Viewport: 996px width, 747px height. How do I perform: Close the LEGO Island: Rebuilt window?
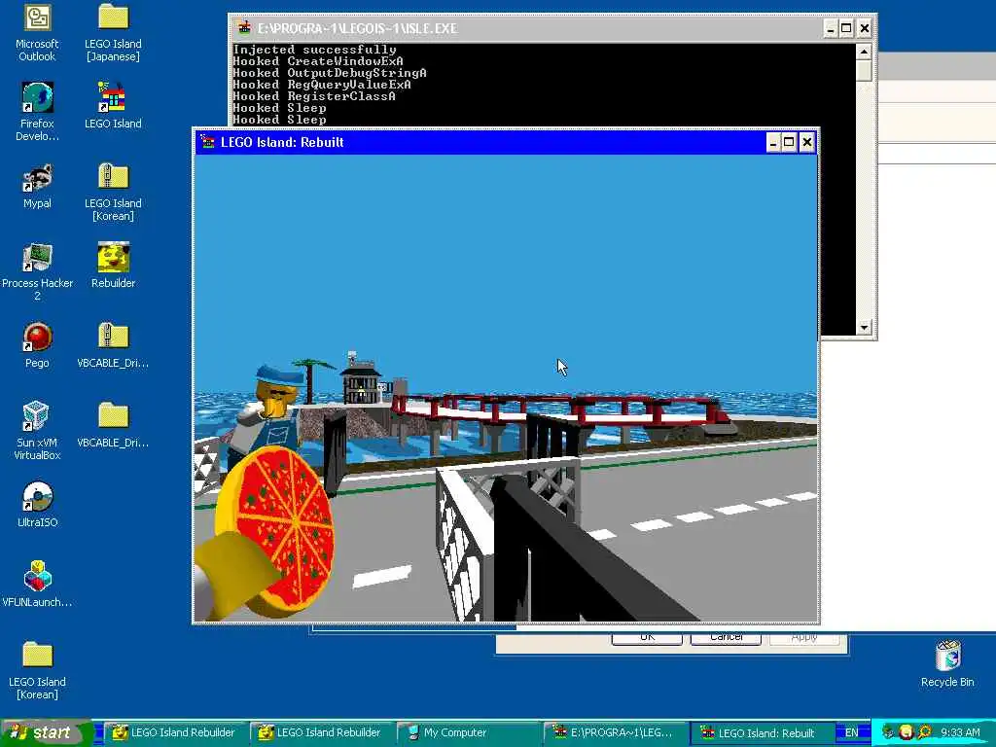[806, 142]
